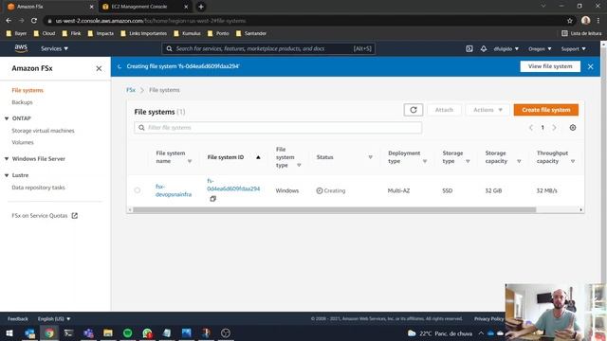Dismiss the creating file system banner
Screen dimensions: 607x341
pyautogui.click(x=590, y=66)
